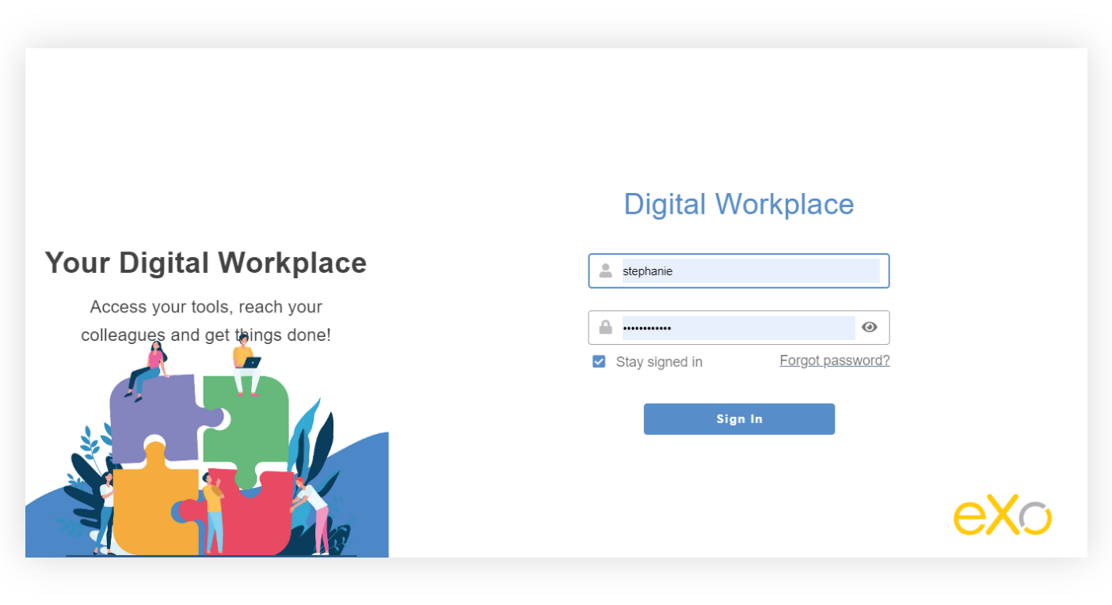Click the blue "Digital Workplace" form title

(x=738, y=204)
